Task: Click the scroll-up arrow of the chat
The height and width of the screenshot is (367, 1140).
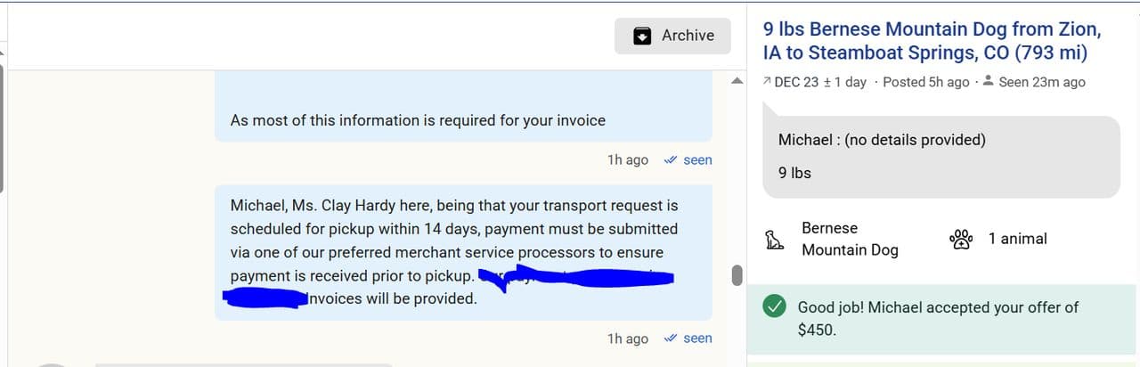Action: point(737,81)
